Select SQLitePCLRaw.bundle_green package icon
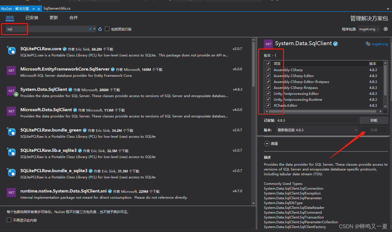392x232 pixels. [11, 132]
